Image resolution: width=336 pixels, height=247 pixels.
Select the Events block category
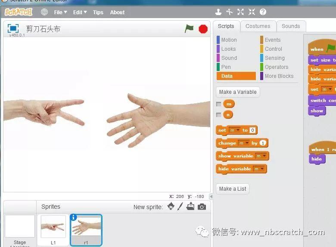pyautogui.click(x=271, y=40)
